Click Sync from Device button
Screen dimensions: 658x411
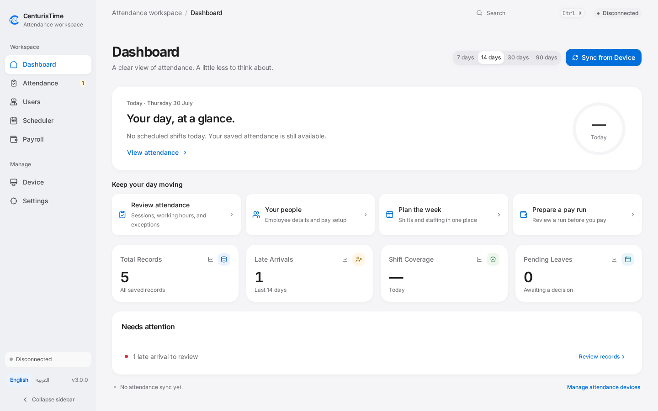pos(604,58)
